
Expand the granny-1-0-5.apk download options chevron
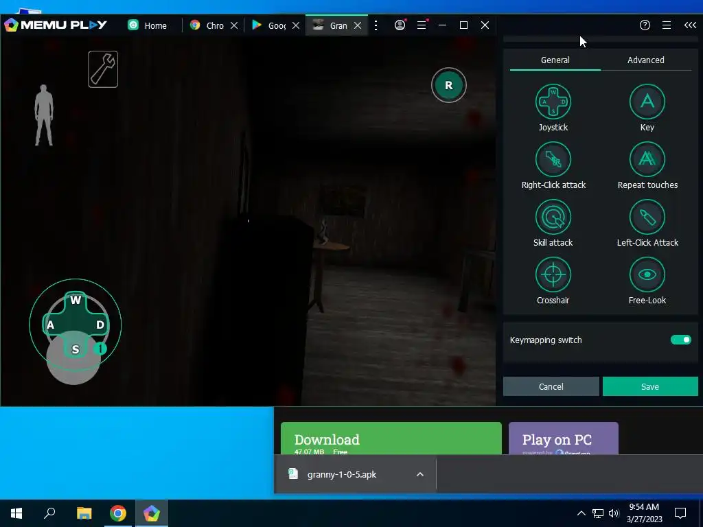tap(420, 474)
